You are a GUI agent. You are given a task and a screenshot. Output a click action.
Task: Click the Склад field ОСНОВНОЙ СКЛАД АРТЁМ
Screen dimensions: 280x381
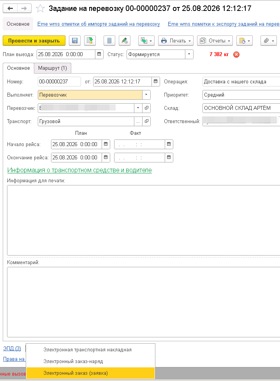click(241, 108)
